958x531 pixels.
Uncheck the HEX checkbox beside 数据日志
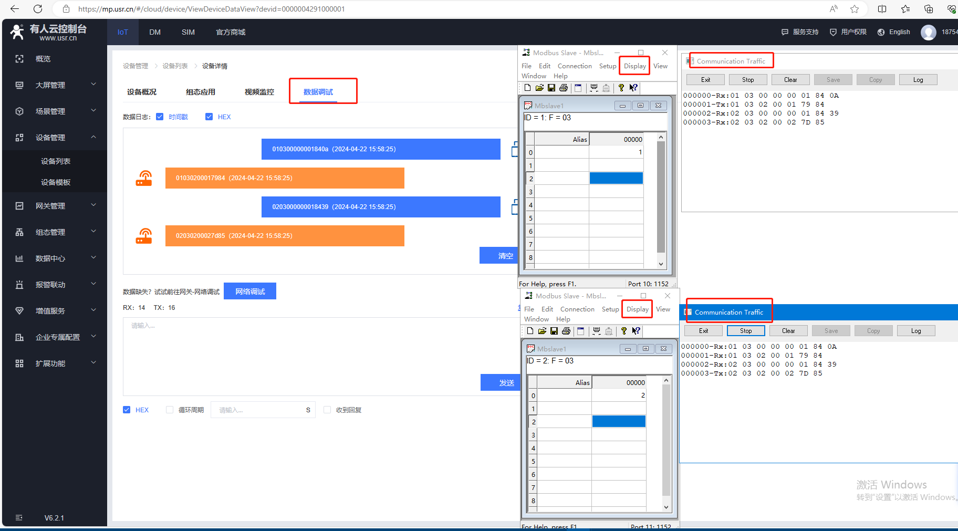click(x=209, y=117)
